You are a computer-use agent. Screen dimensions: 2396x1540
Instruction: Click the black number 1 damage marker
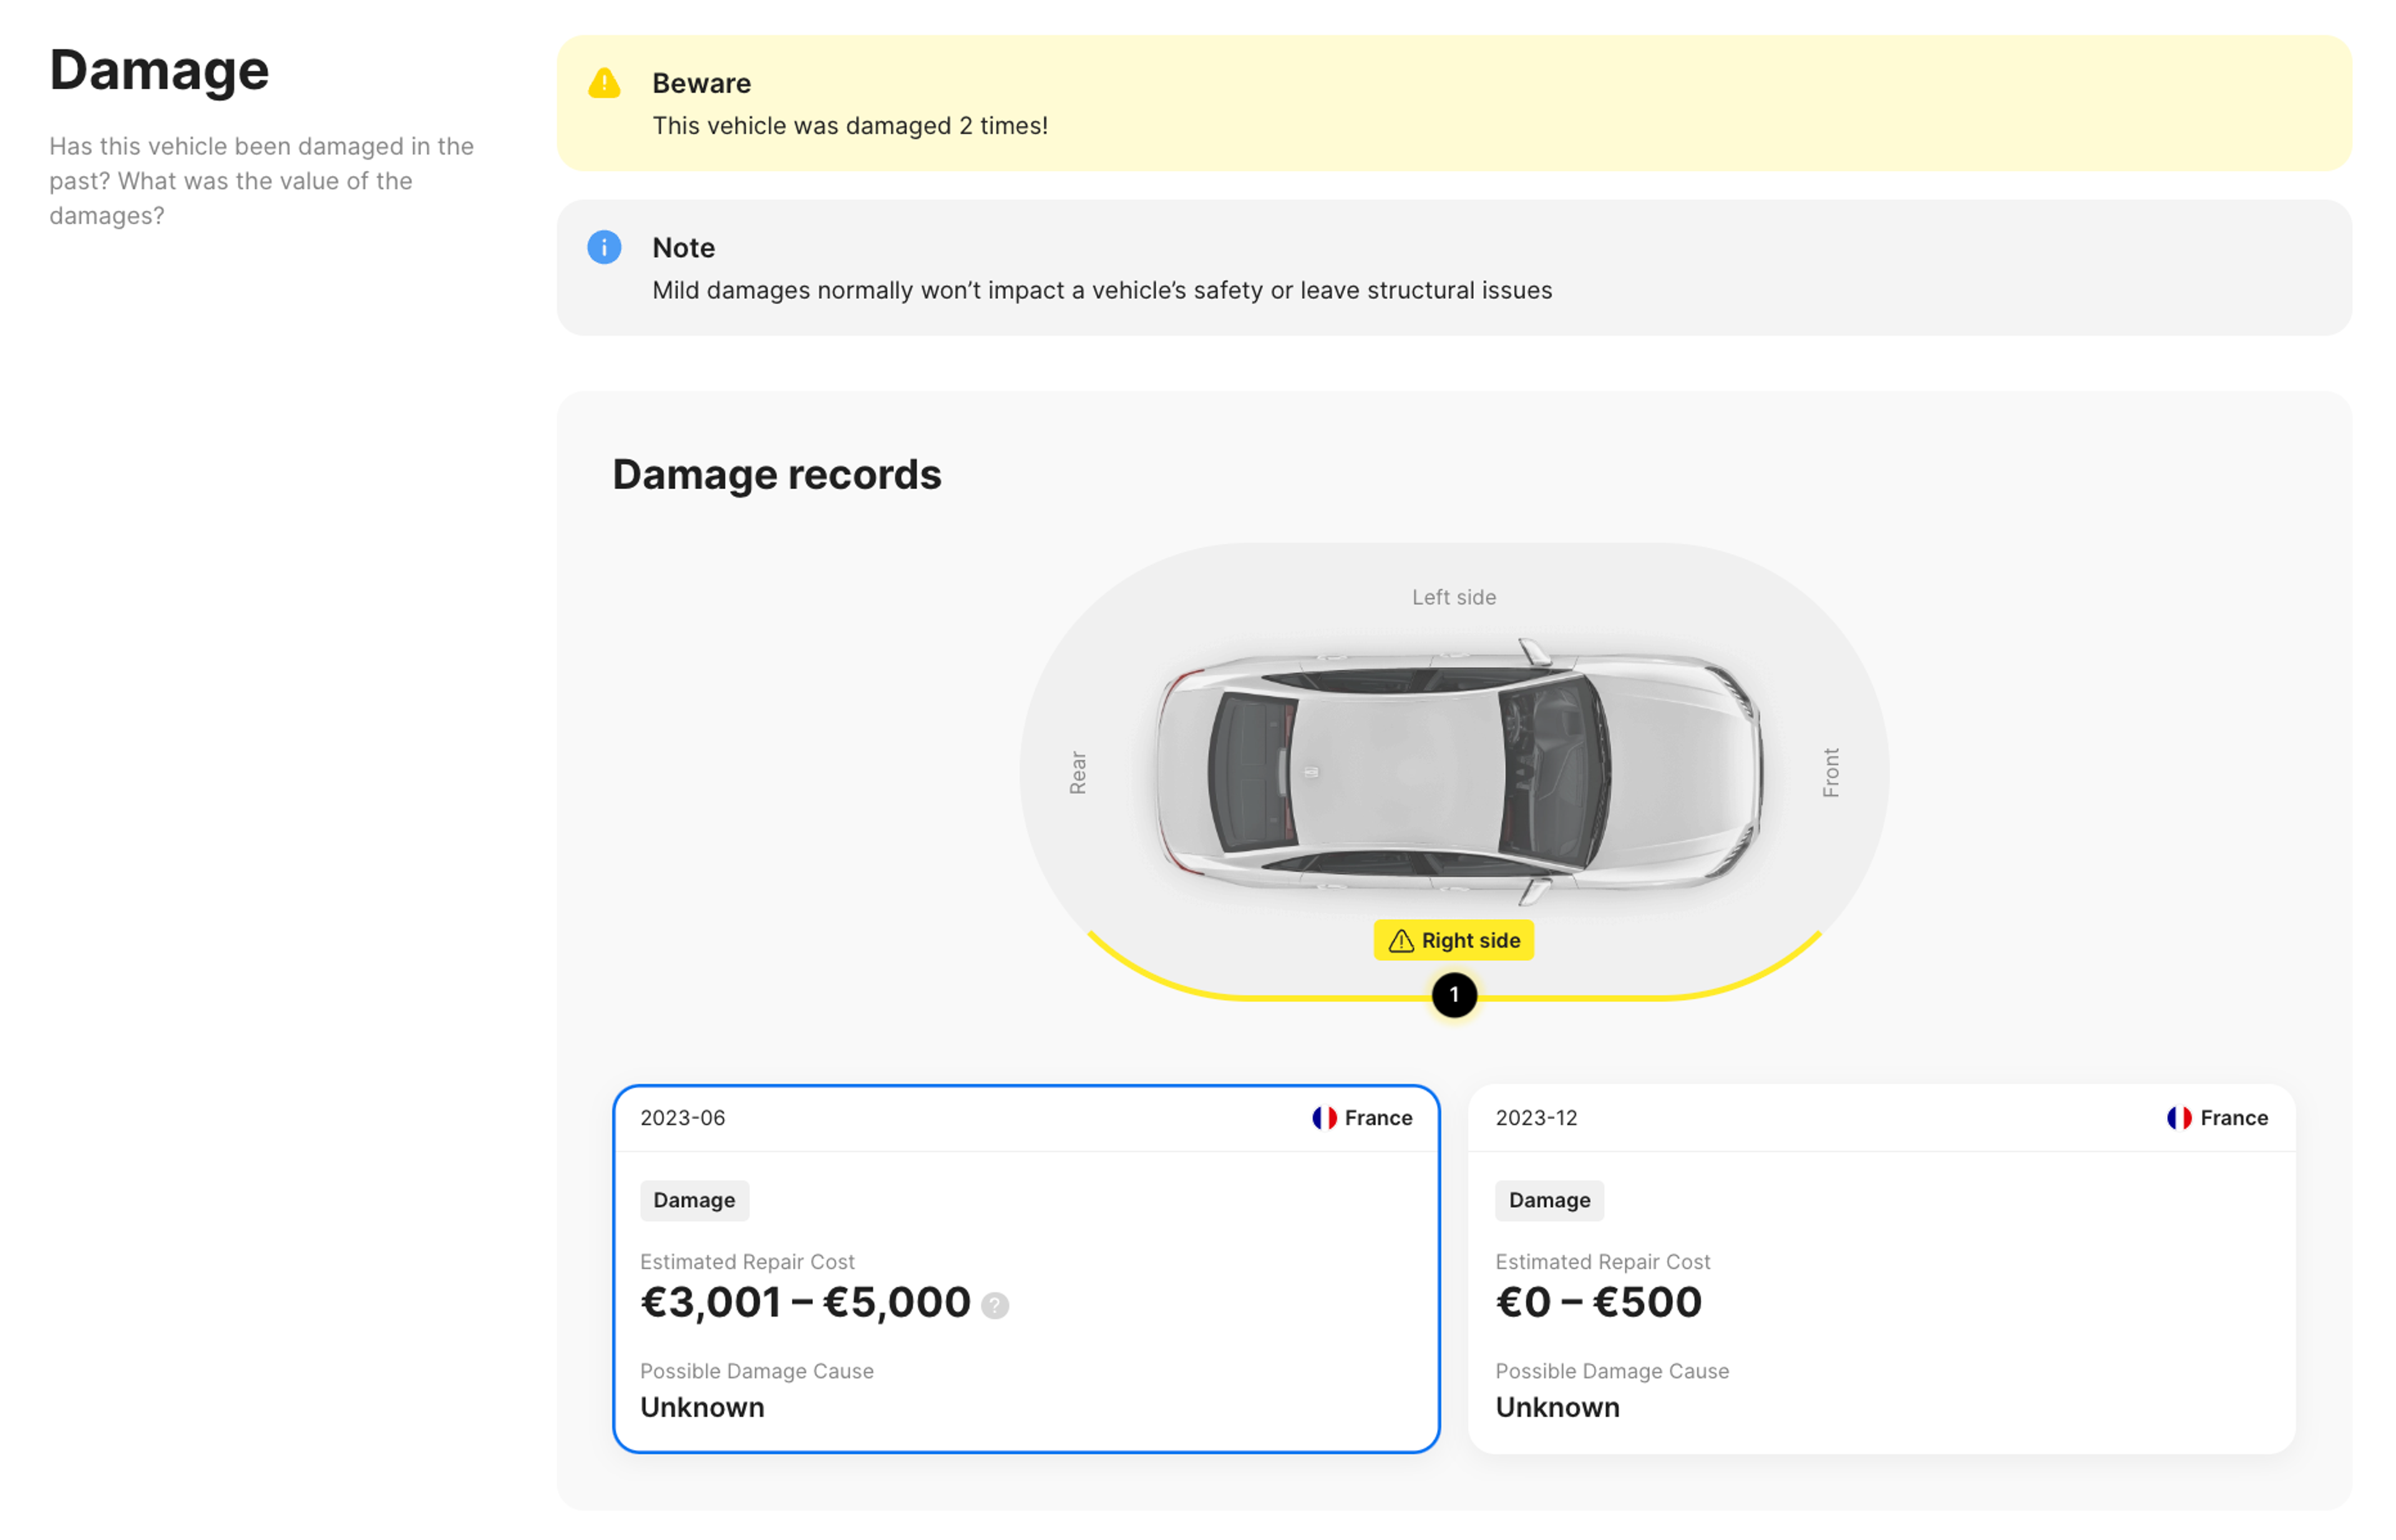(x=1454, y=995)
